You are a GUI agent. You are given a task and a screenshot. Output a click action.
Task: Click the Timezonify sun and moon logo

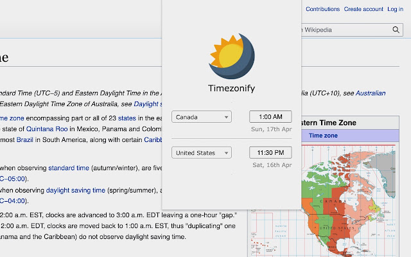pyautogui.click(x=231, y=56)
